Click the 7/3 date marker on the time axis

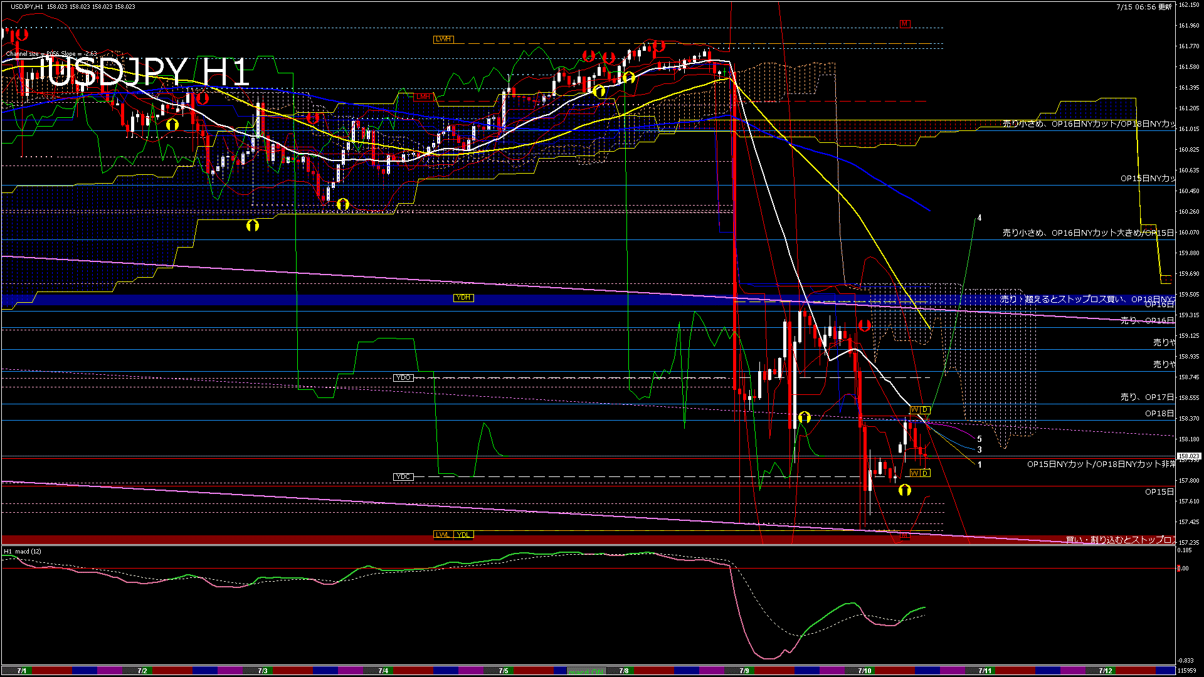(x=263, y=671)
